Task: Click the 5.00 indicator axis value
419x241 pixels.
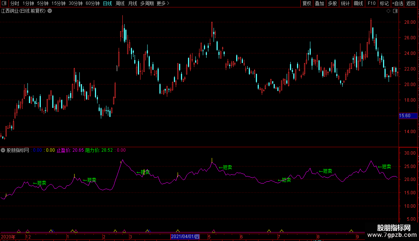Action: tap(411, 219)
